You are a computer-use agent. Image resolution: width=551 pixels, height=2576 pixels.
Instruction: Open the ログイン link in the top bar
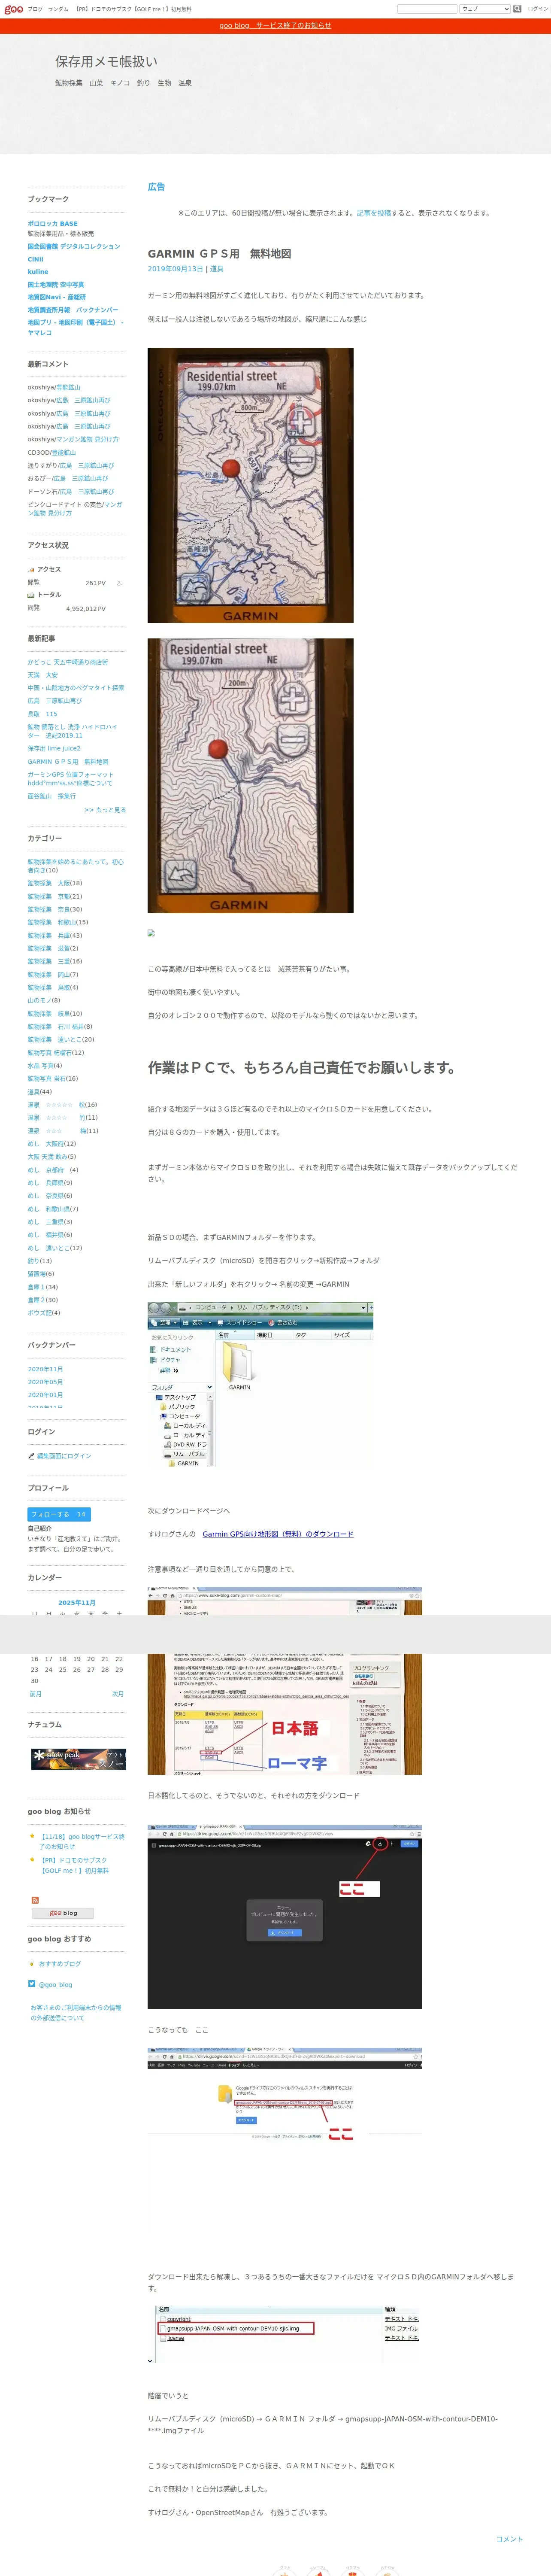tap(538, 9)
